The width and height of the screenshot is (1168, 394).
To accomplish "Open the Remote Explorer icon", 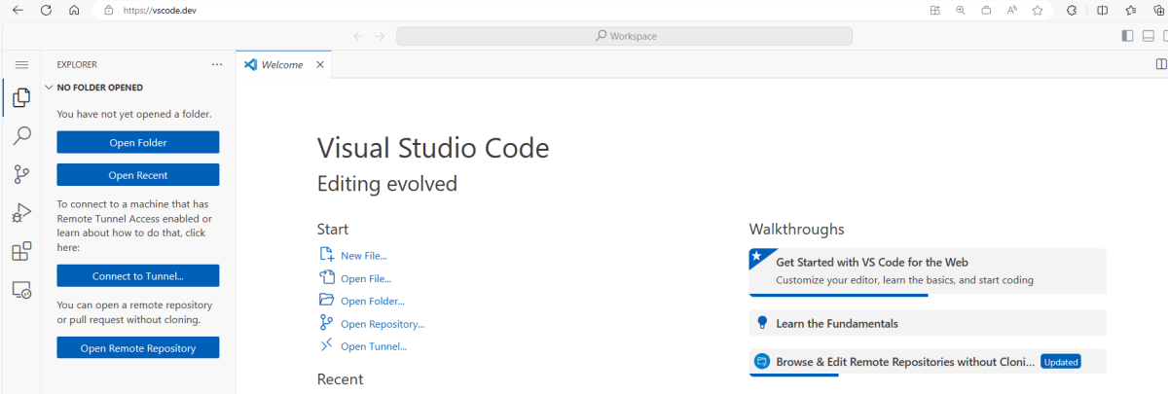I will point(20,289).
